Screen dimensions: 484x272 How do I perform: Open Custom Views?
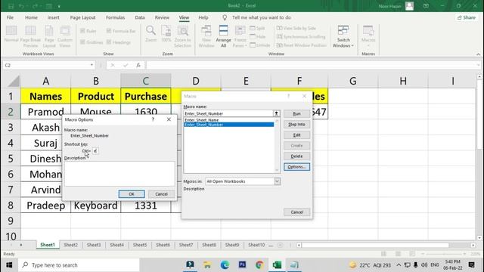[65, 36]
